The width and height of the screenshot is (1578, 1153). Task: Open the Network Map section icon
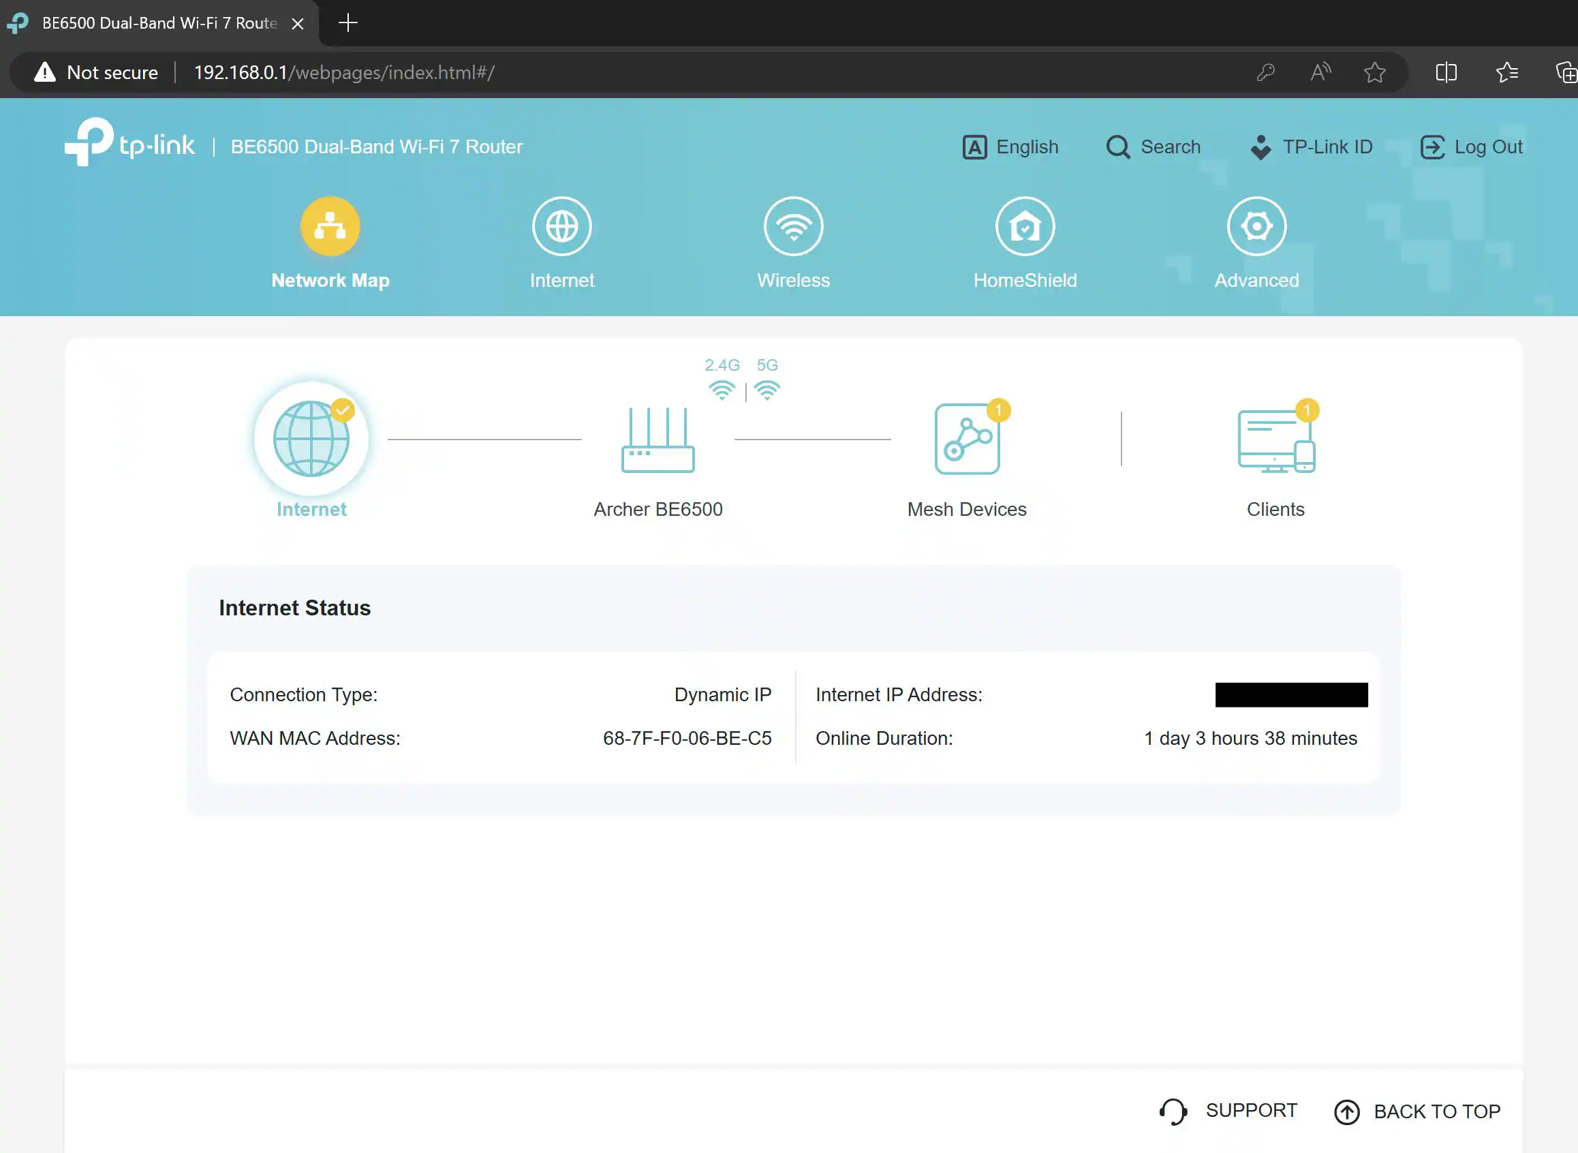330,226
